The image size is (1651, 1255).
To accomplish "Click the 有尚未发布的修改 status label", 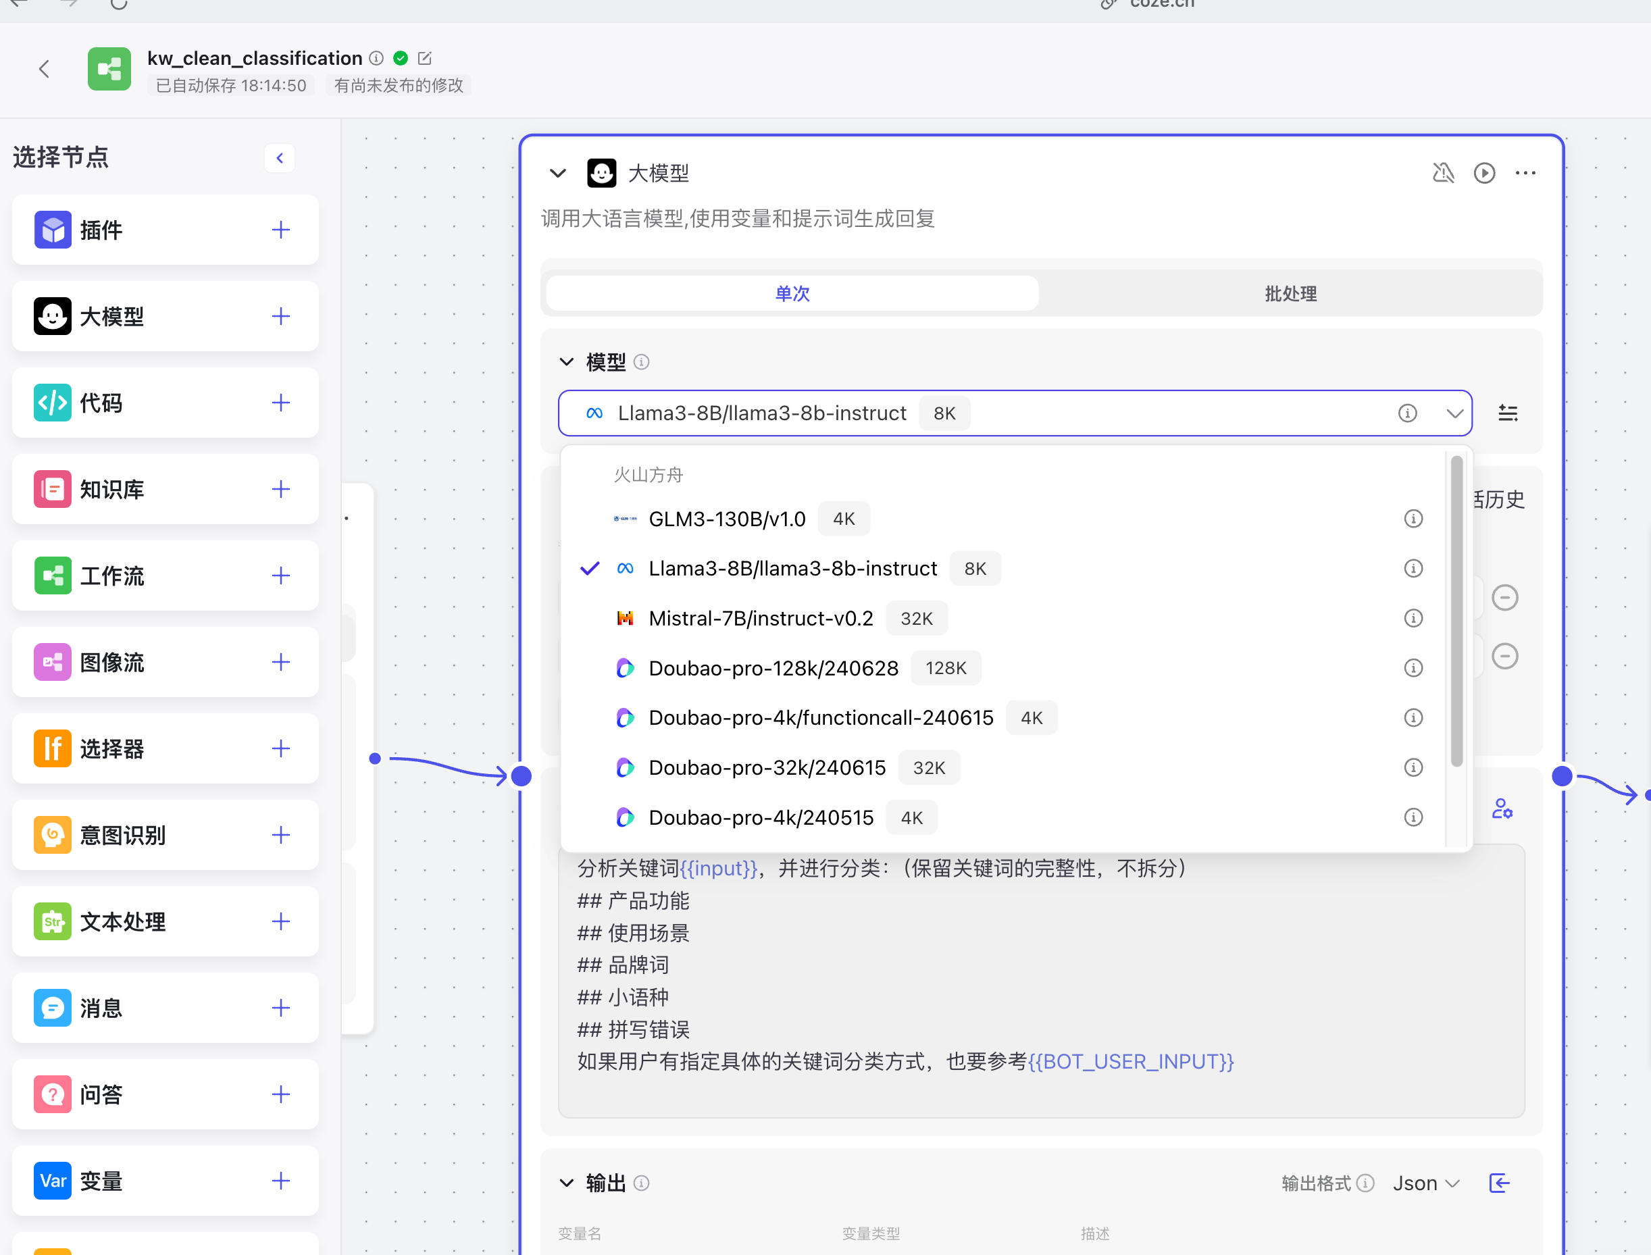I will click(x=399, y=86).
